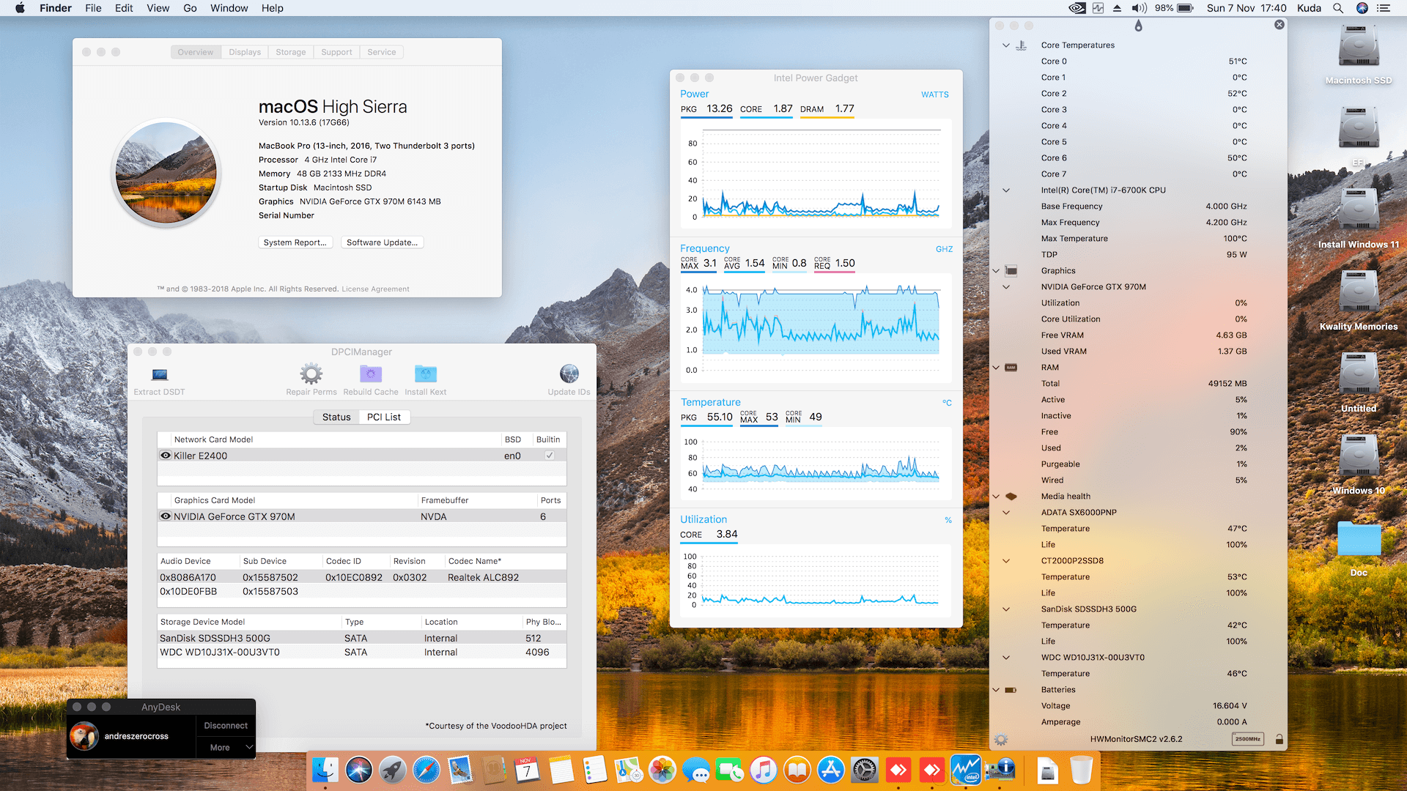This screenshot has width=1407, height=791.
Task: Select the Status tab in DPCIManager
Action: click(336, 417)
